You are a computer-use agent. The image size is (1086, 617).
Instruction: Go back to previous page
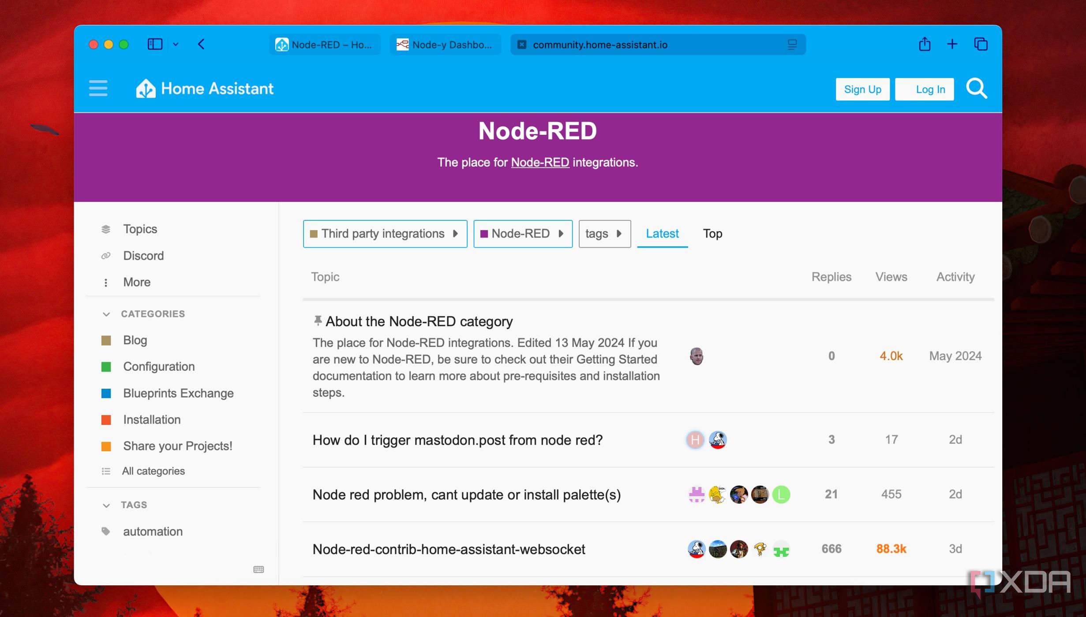[202, 45]
